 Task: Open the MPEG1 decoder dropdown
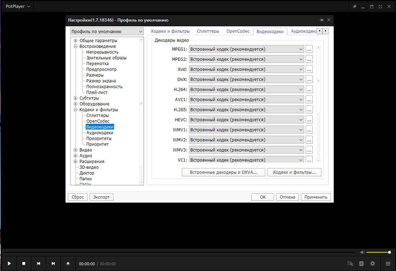247,49
